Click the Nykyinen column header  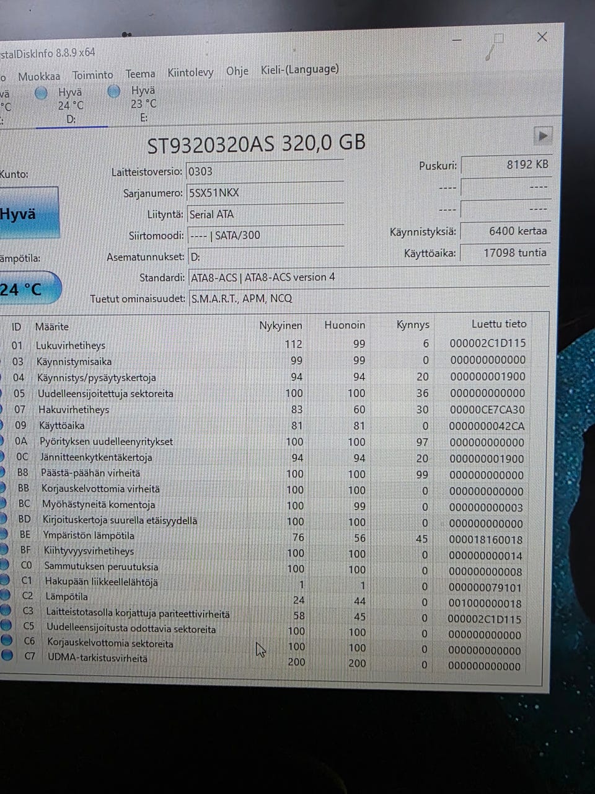(x=281, y=325)
